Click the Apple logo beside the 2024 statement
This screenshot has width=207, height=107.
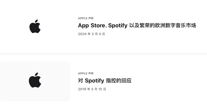(35, 26)
